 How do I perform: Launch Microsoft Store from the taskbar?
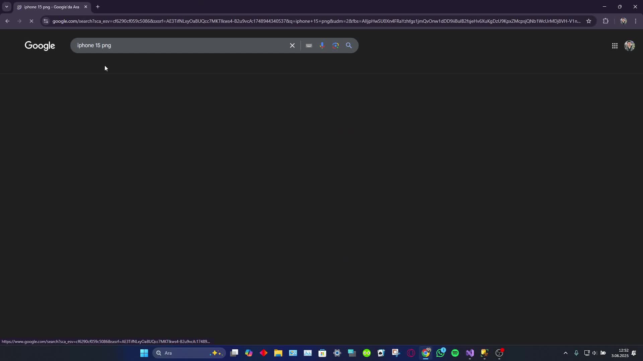pyautogui.click(x=323, y=353)
